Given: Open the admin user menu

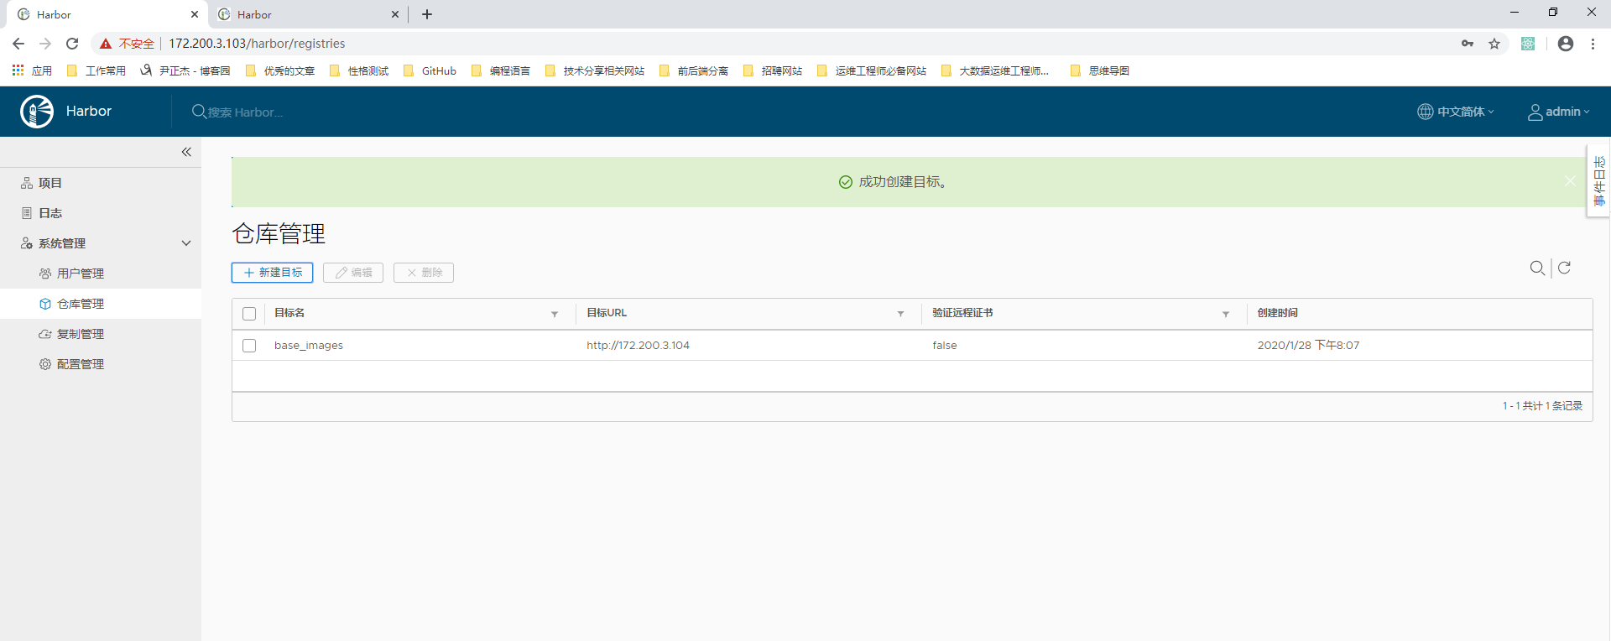Looking at the screenshot, I should [1558, 112].
